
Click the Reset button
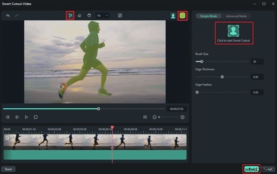tap(8, 169)
